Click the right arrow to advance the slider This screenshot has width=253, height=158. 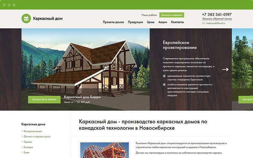[x=225, y=69]
